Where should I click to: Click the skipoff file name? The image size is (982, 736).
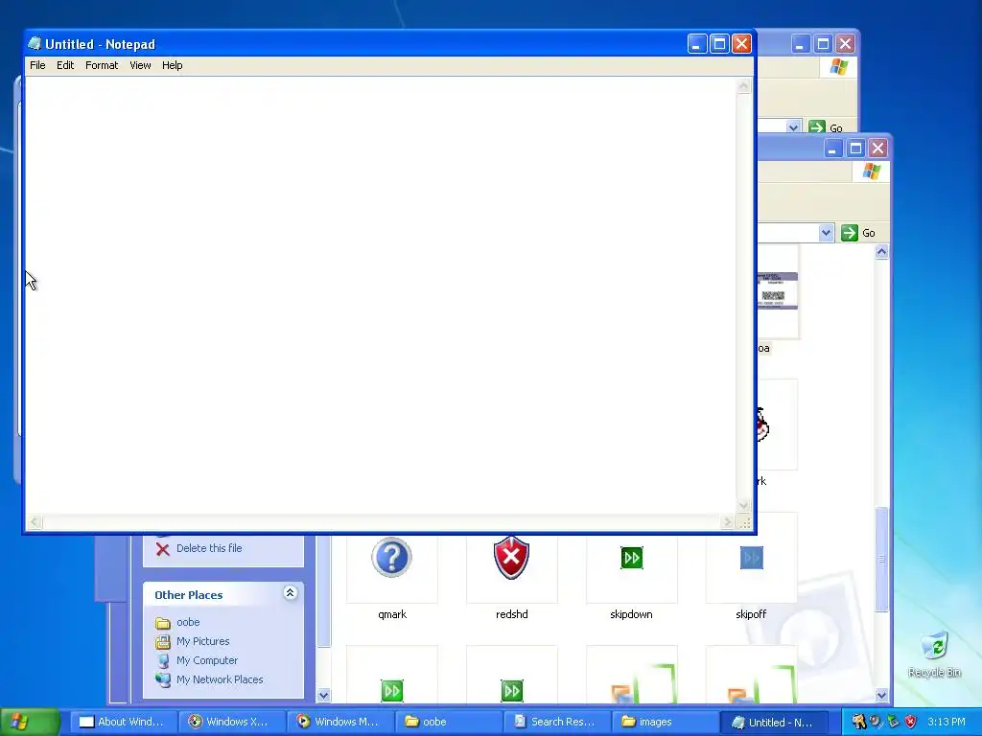click(751, 614)
